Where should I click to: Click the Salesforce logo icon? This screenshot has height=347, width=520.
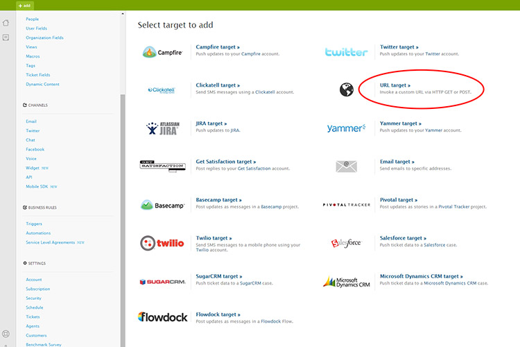(x=346, y=242)
